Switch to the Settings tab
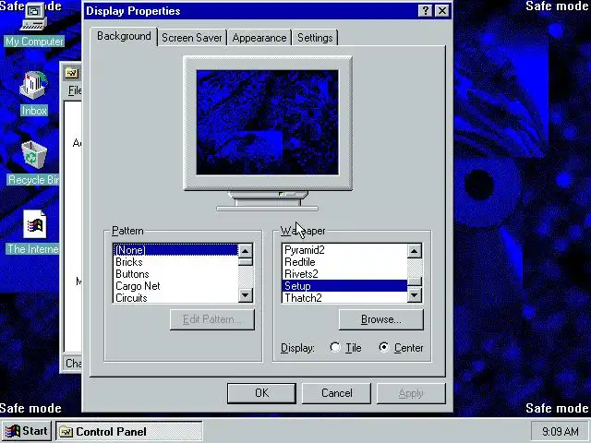 [x=315, y=38]
